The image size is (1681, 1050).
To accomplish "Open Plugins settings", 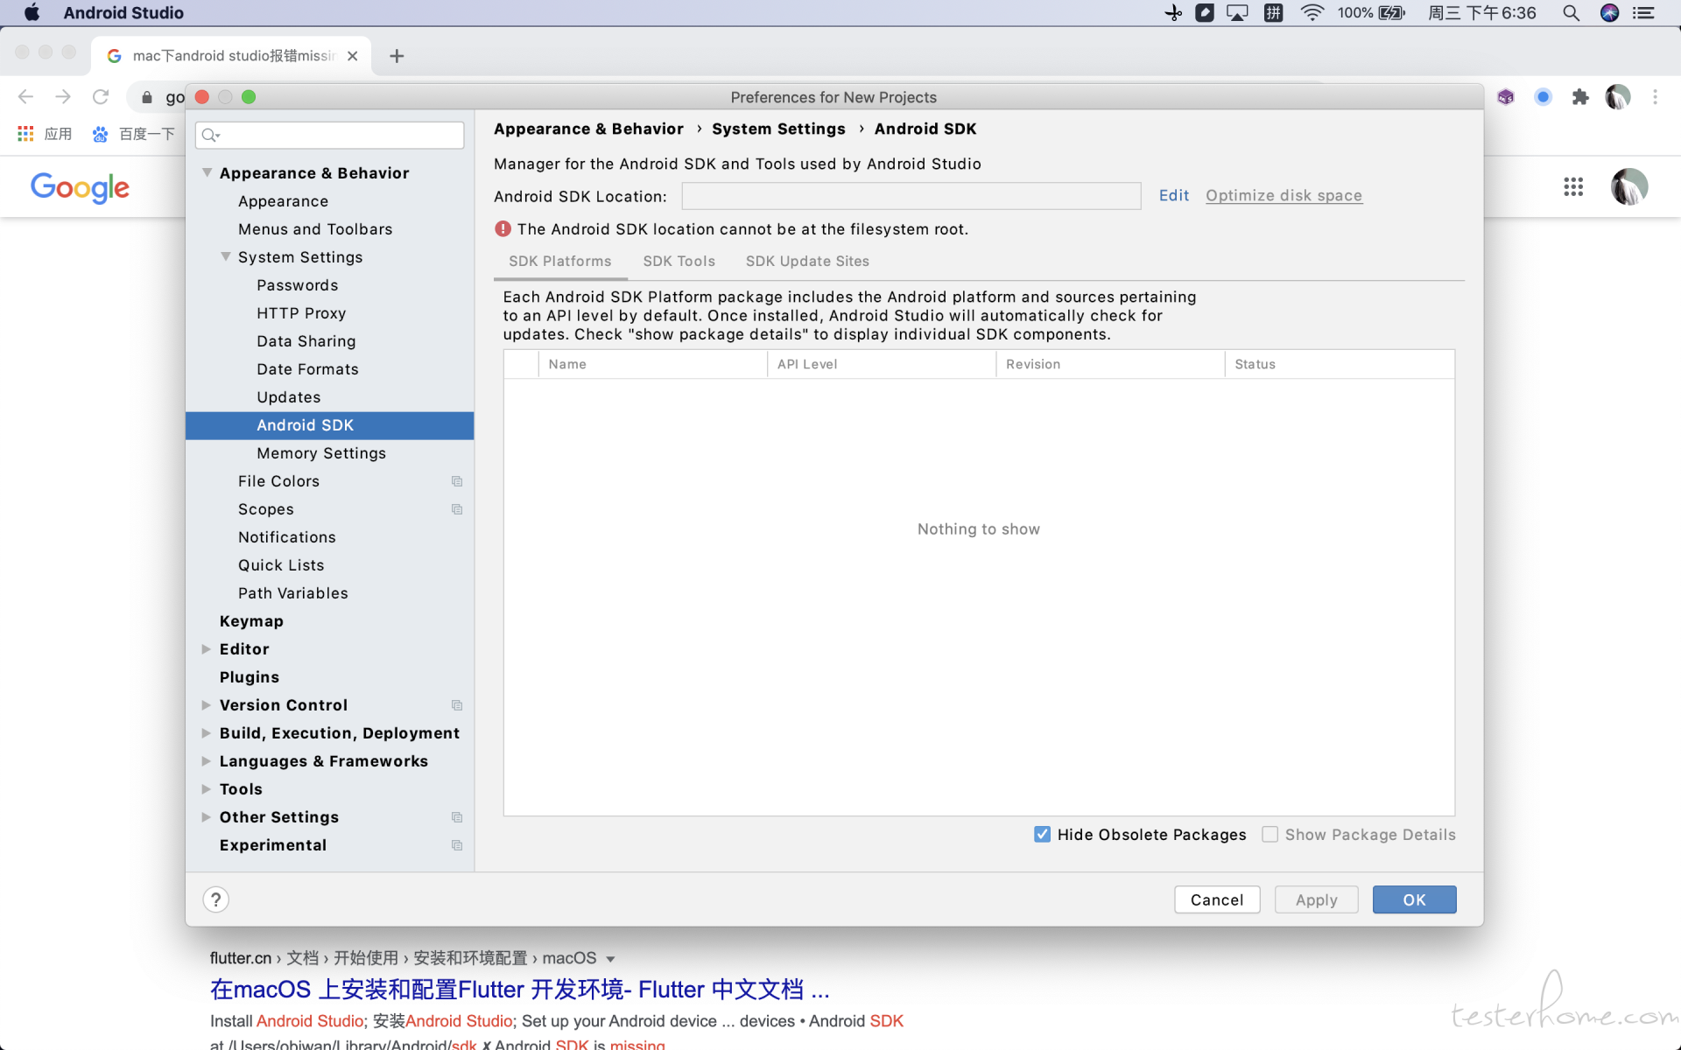I will 250,677.
